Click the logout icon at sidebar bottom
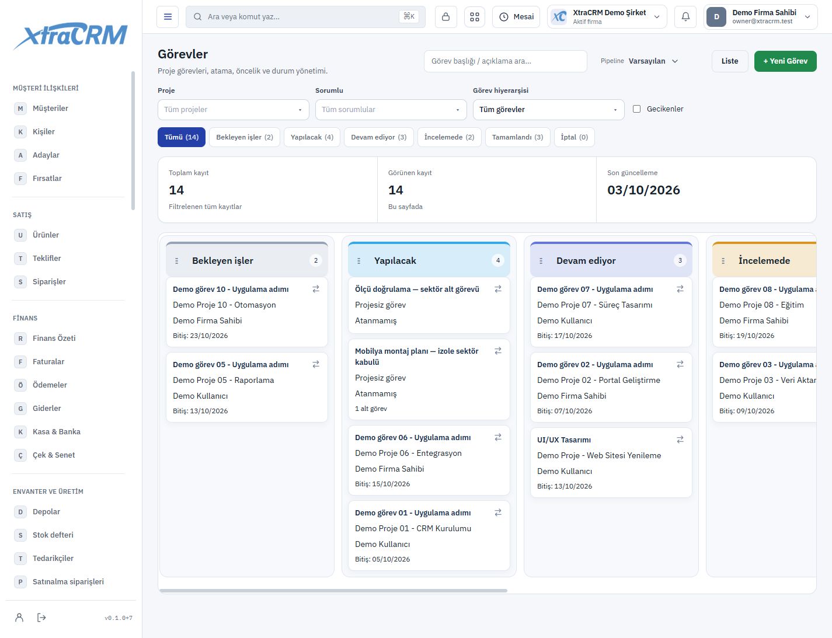Viewport: 832px width, 638px height. tap(41, 618)
